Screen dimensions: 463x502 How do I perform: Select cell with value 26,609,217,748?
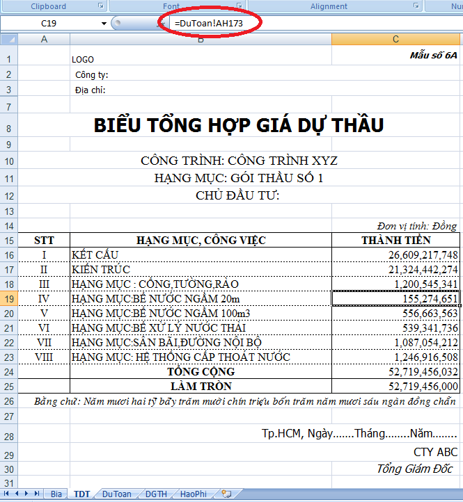pos(395,255)
